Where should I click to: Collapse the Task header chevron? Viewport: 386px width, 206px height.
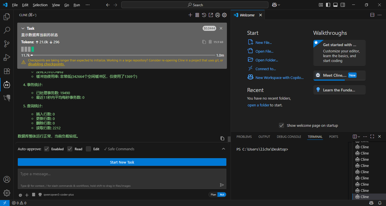(x=23, y=28)
